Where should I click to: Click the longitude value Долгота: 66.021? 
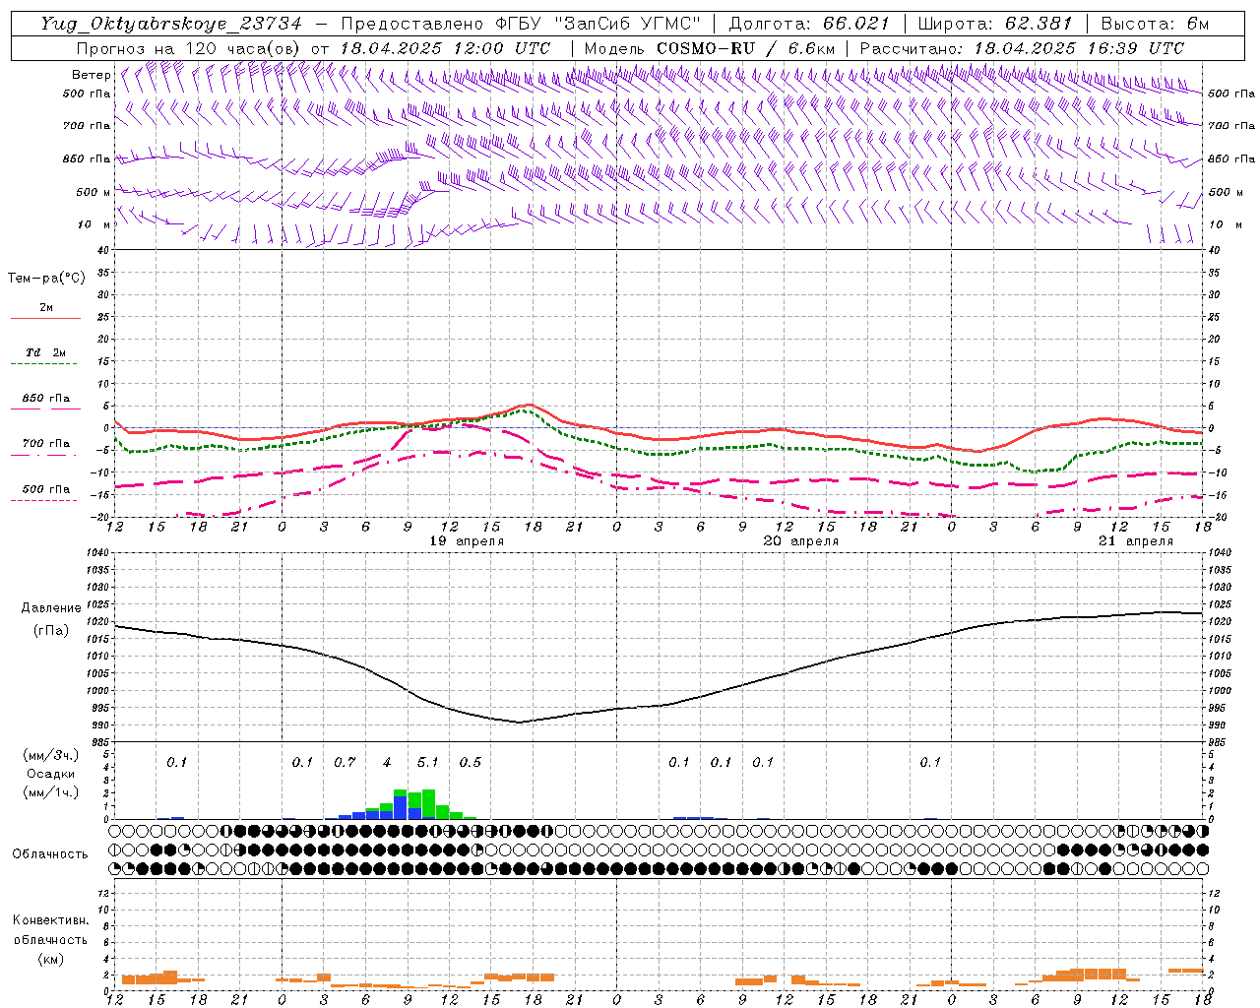point(809,24)
